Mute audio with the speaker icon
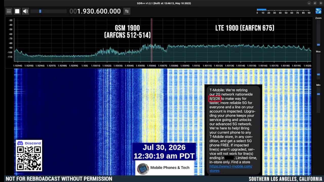This screenshot has height=182, width=324. pyautogui.click(x=25, y=11)
